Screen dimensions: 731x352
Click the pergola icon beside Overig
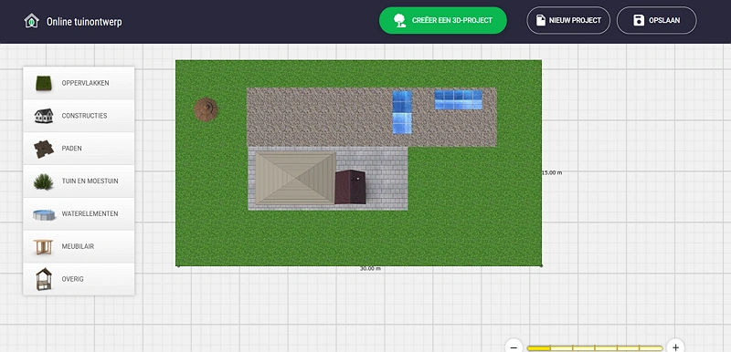coord(44,279)
